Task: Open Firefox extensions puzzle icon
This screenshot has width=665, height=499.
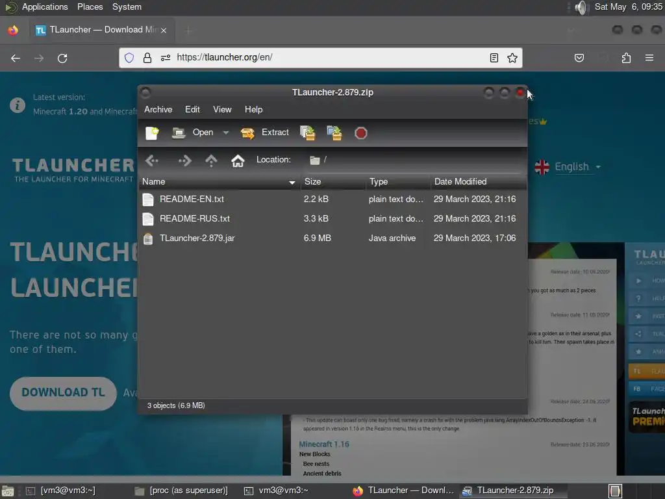Action: tap(626, 58)
